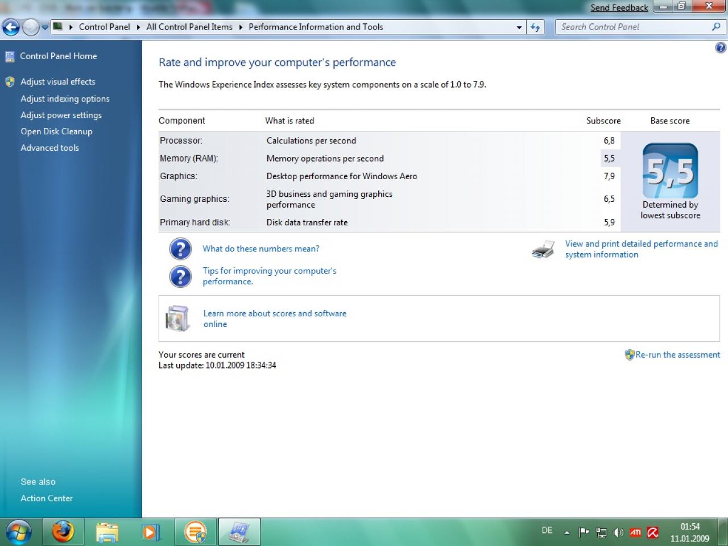Go to Control Panel Home
Viewport: 728px width, 546px height.
(58, 56)
